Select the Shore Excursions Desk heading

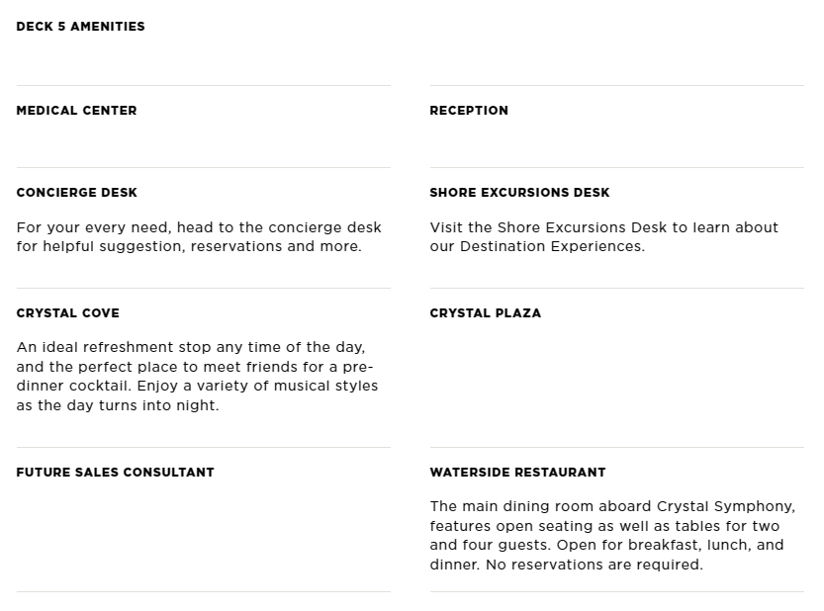[x=519, y=192]
